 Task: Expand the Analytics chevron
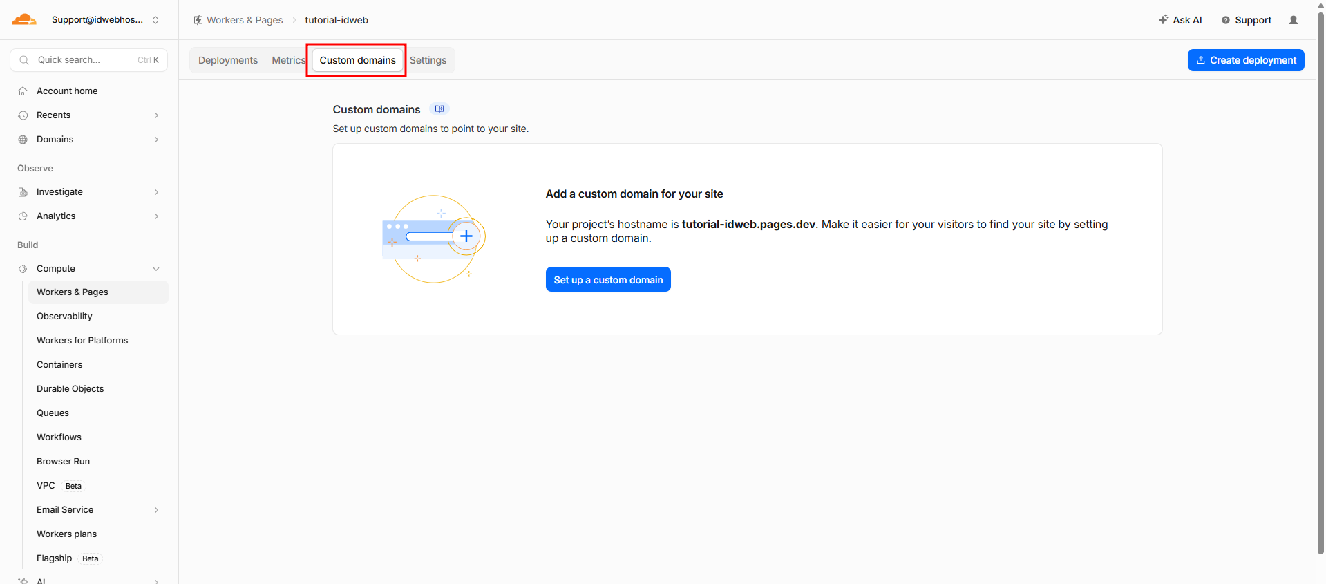coord(156,216)
